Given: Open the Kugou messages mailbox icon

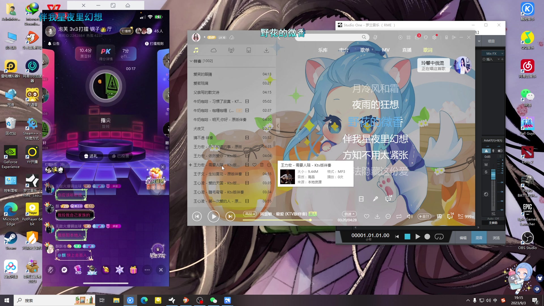Looking at the screenshot, I should click(417, 37).
